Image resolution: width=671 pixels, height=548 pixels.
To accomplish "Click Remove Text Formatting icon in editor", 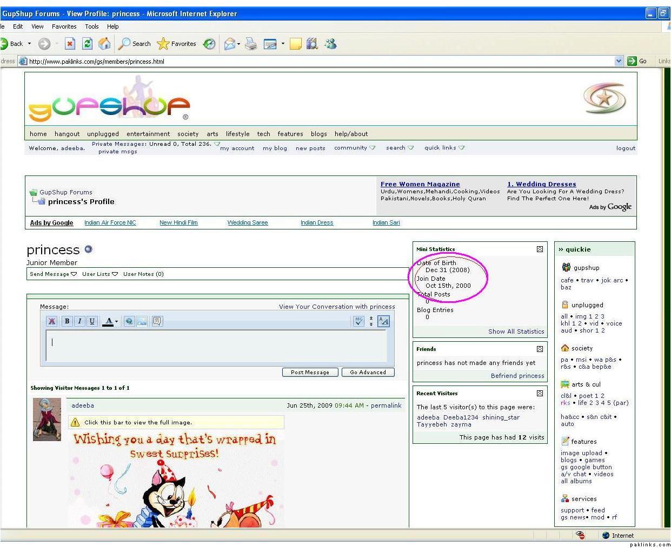I will coord(52,321).
